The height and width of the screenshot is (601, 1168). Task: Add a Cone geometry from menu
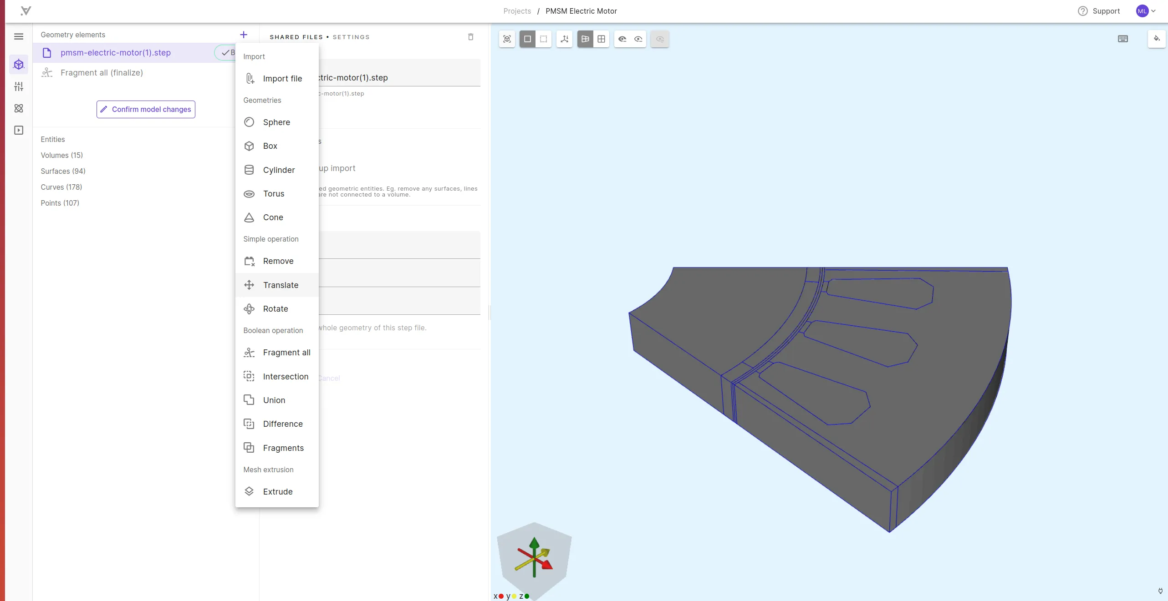(277, 217)
